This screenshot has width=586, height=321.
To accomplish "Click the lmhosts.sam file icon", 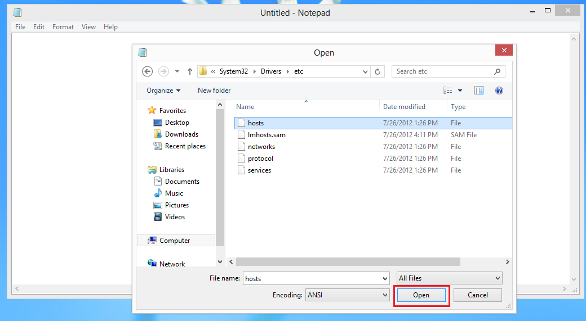I will (x=241, y=135).
